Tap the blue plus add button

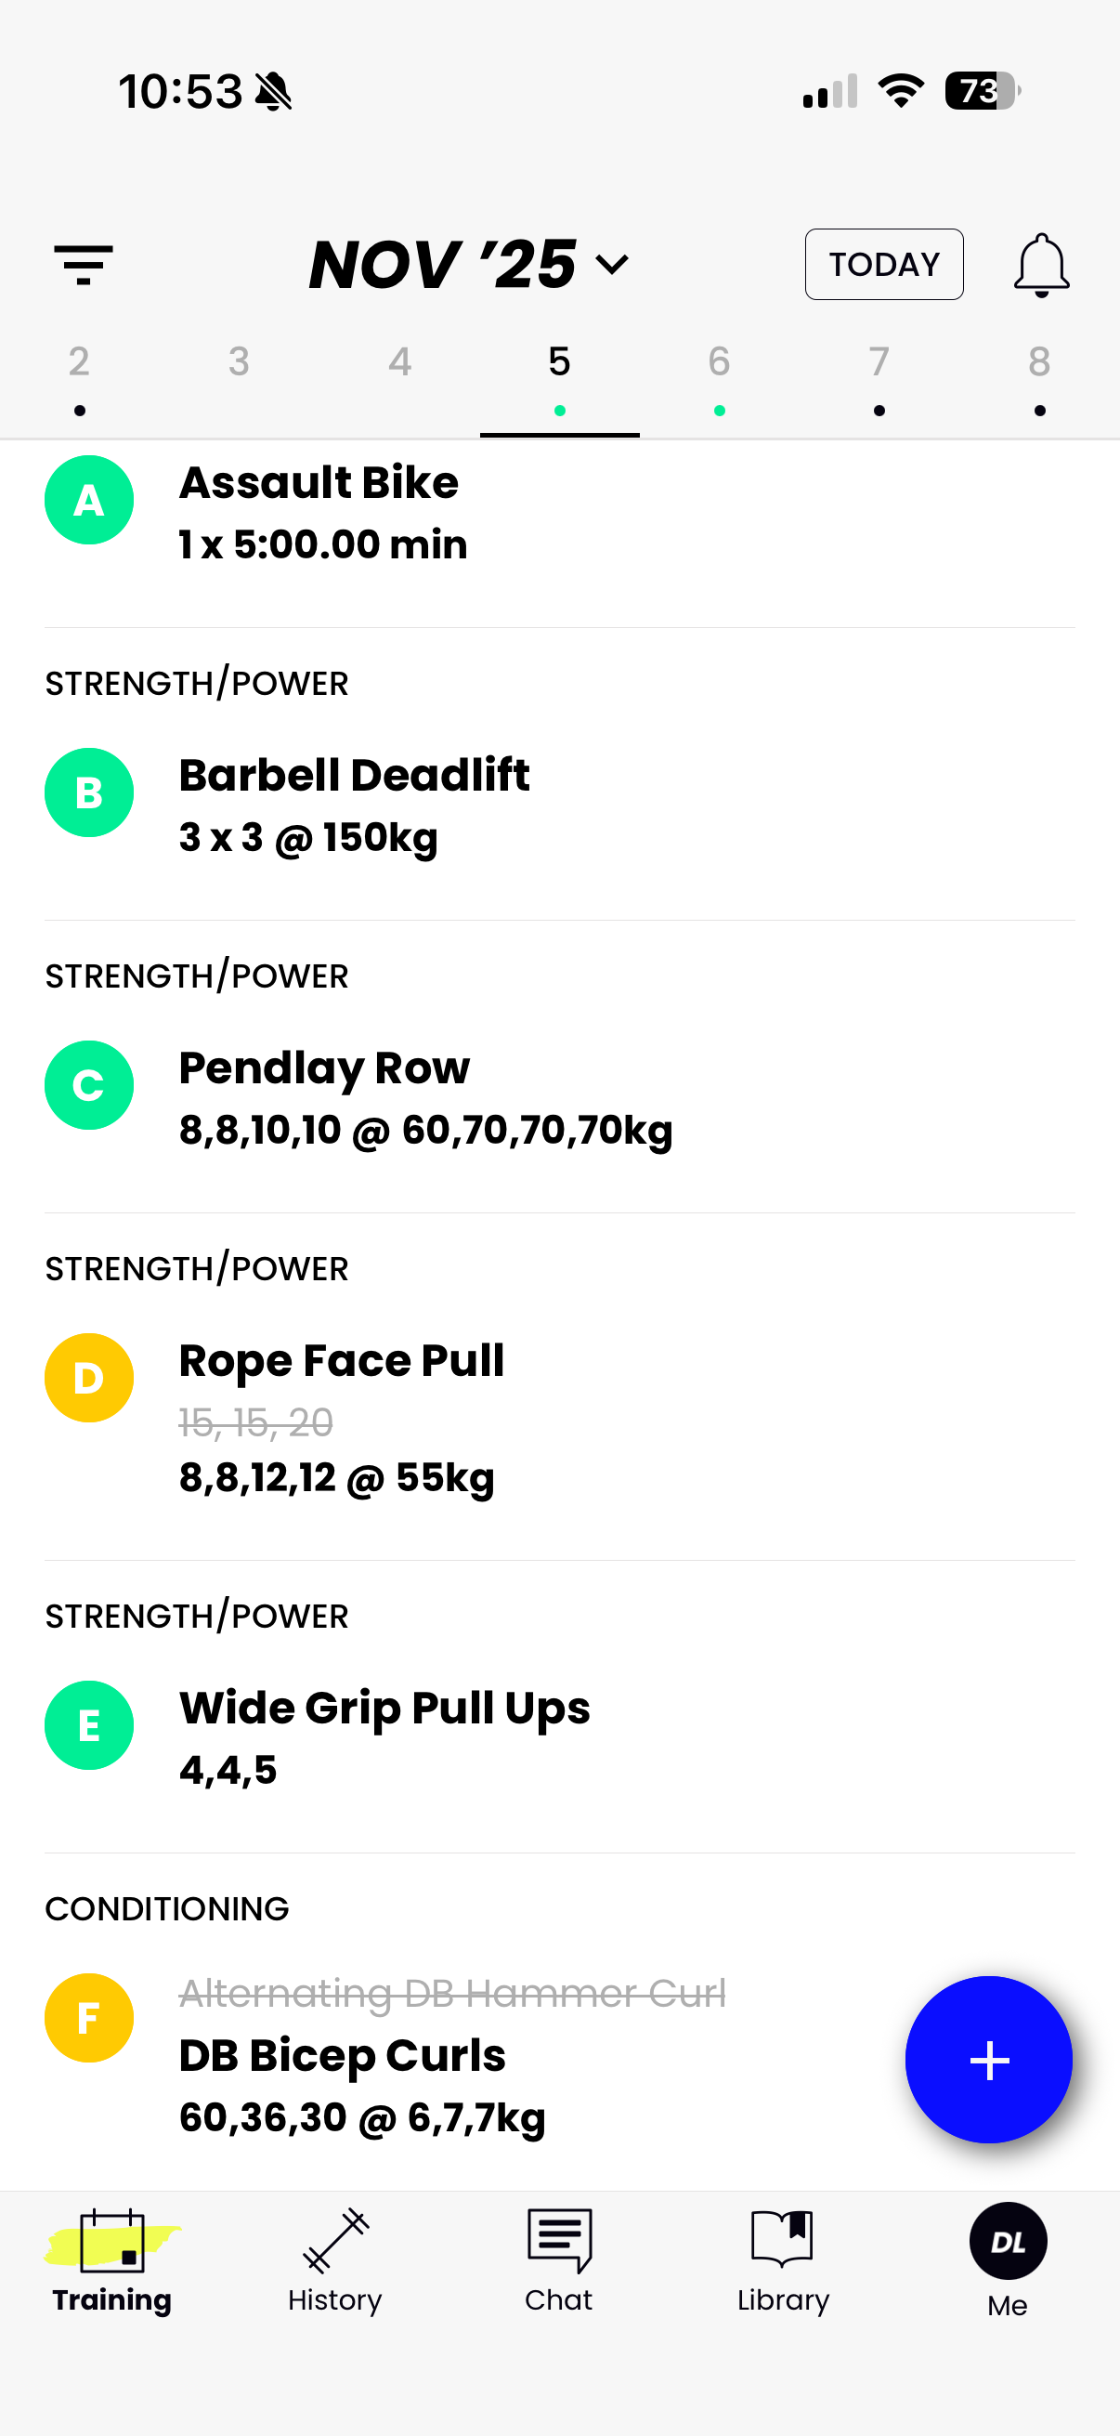989,2059
